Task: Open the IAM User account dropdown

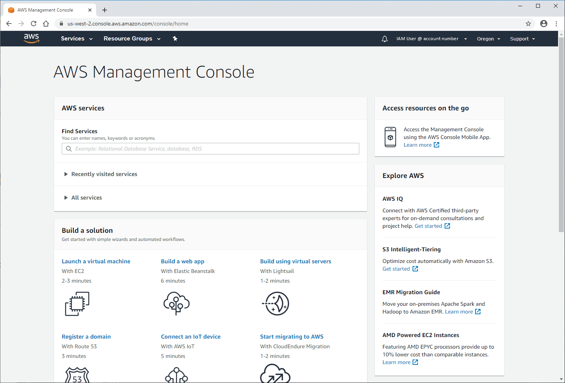Action: 432,39
